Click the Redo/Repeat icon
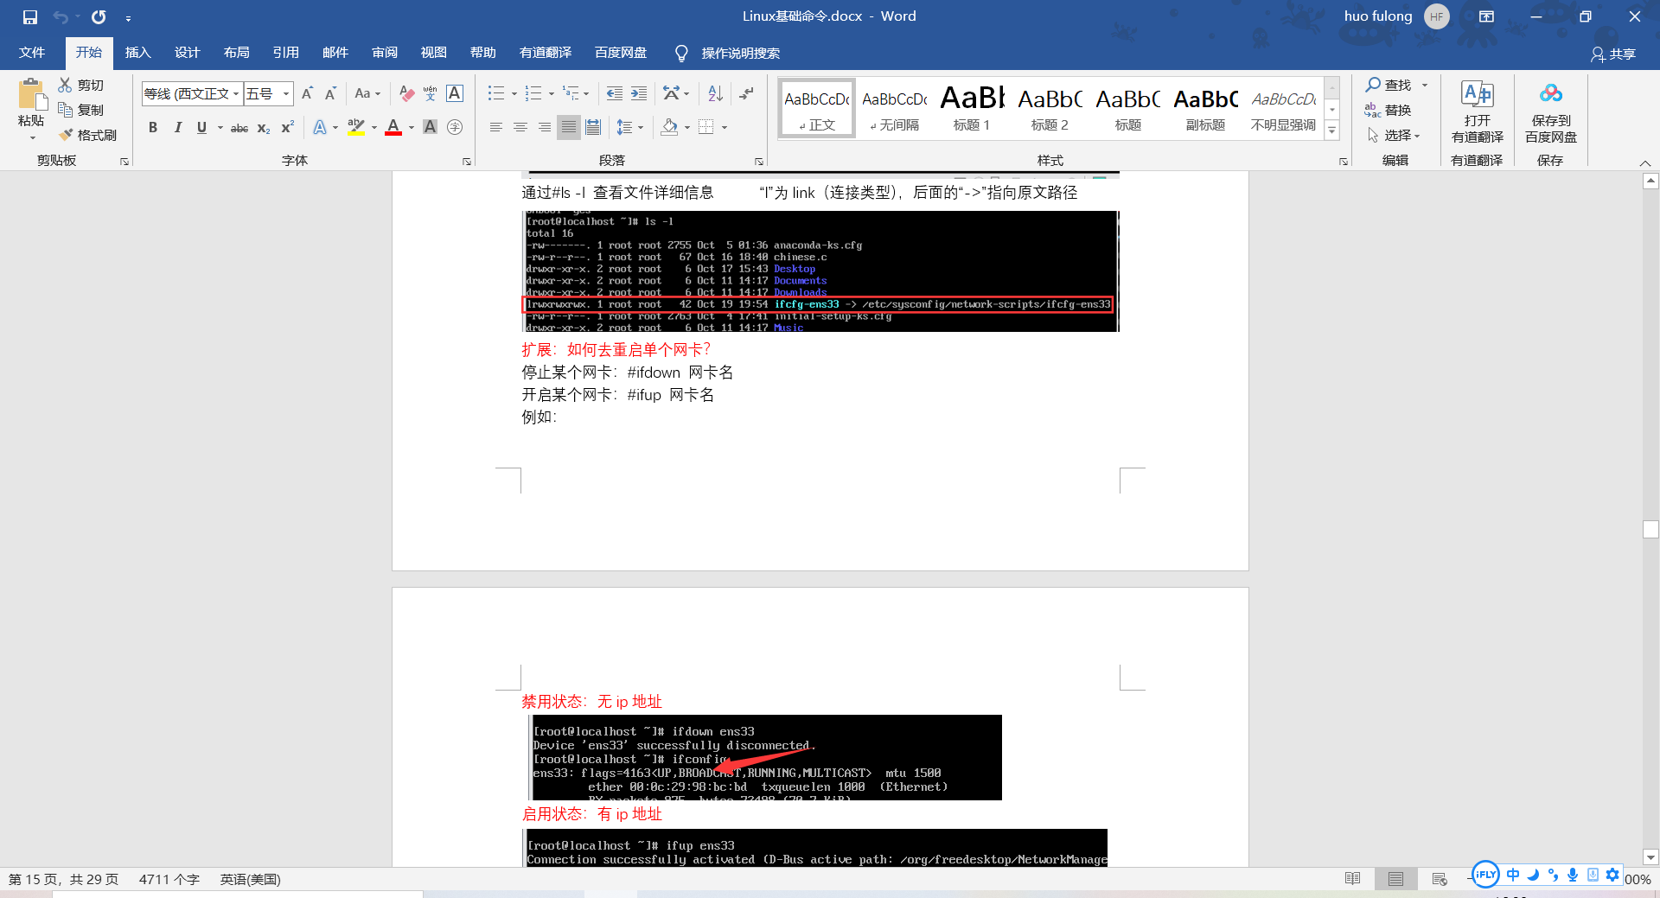Image resolution: width=1660 pixels, height=898 pixels. click(x=99, y=17)
